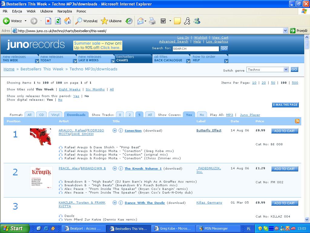This screenshot has width=310, height=233.
Task: Set items per page to 10
Action: click(254, 83)
